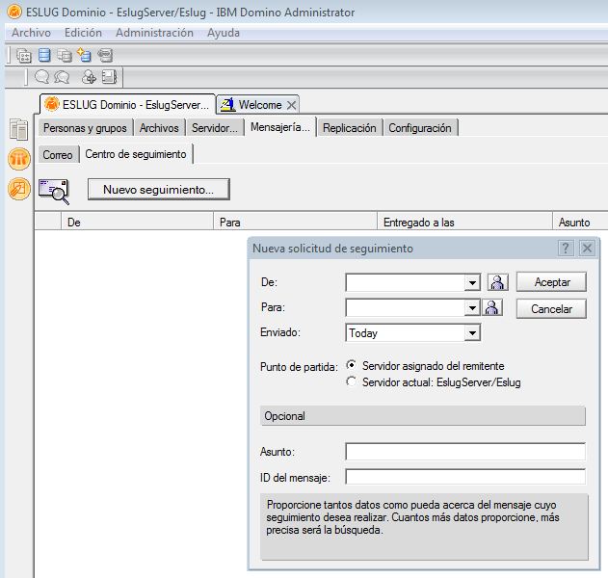Click the add person contact icon

tap(89, 77)
